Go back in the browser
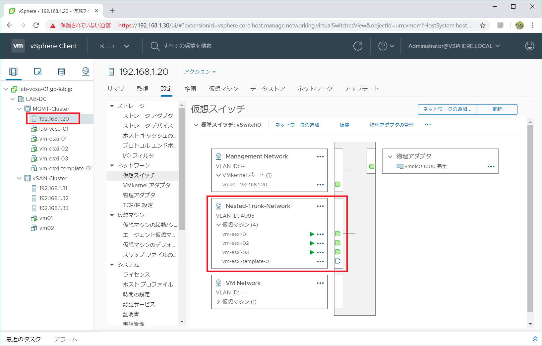Image resolution: width=542 pixels, height=346 pixels. [10, 25]
